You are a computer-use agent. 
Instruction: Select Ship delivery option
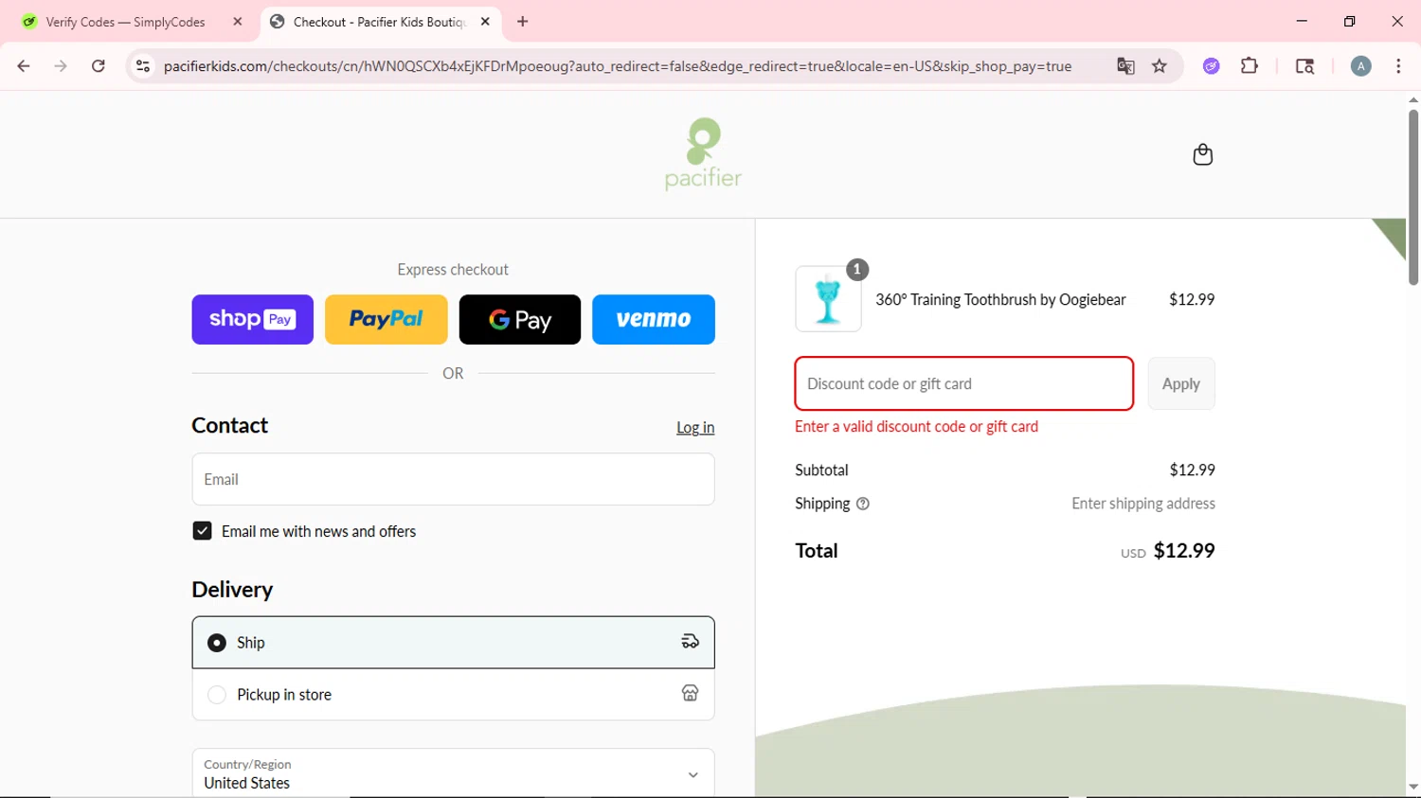pos(453,643)
